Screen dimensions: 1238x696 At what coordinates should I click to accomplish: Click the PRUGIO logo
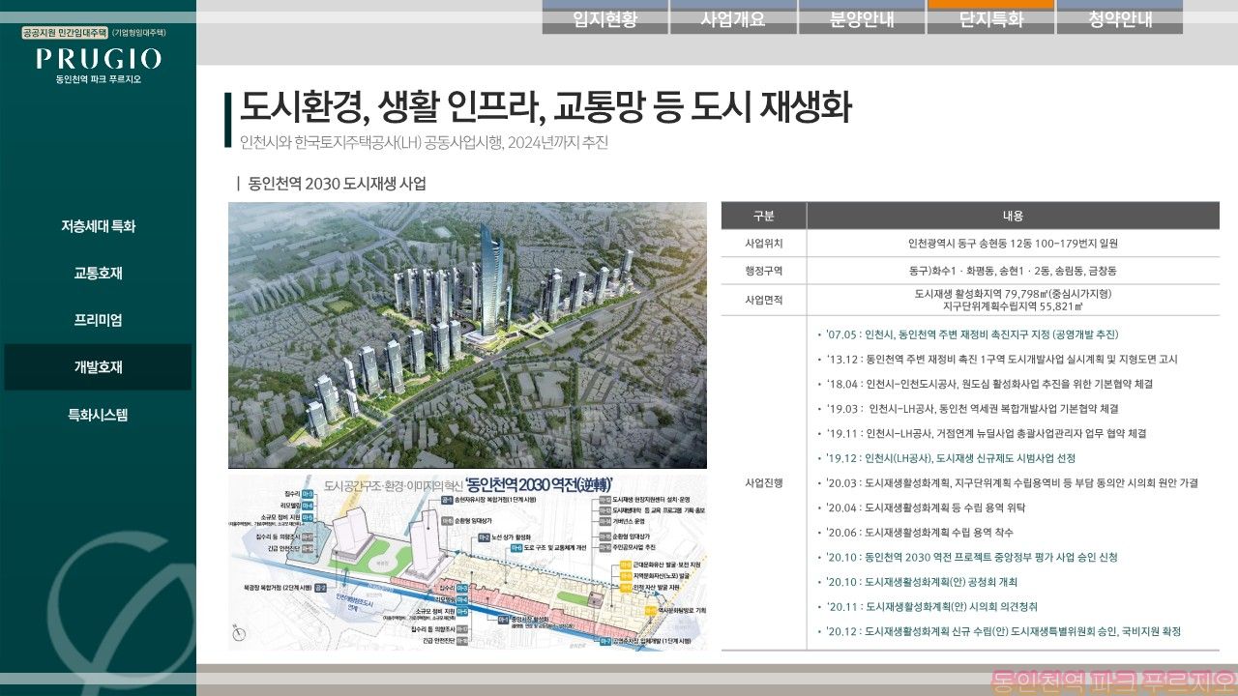(99, 59)
